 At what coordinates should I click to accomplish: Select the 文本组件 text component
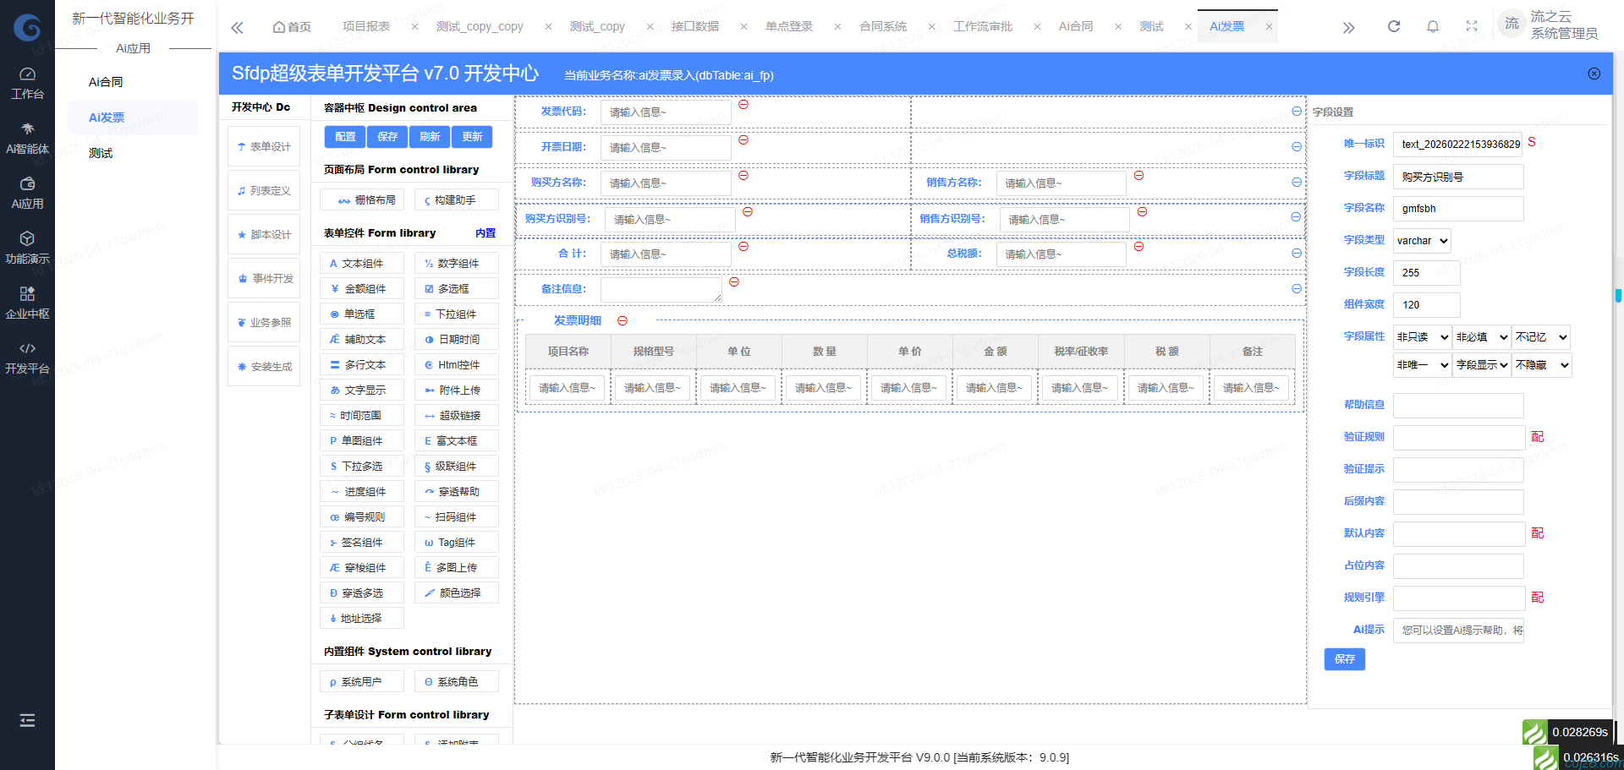361,263
